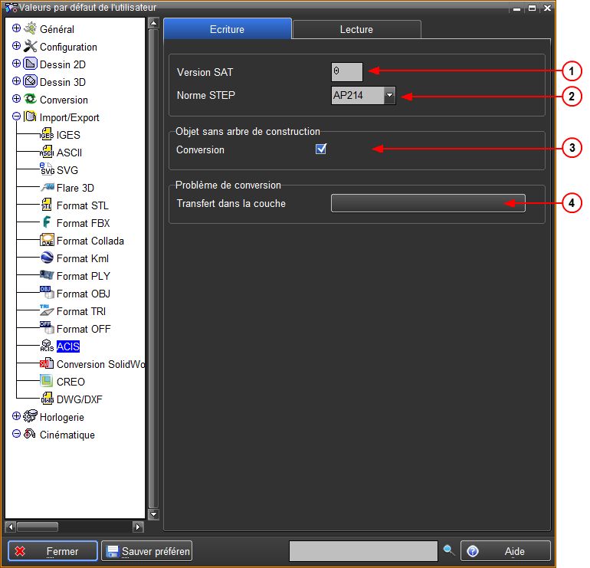590x568 pixels.
Task: Click the Format Kml globe icon
Action: pyautogui.click(x=46, y=258)
